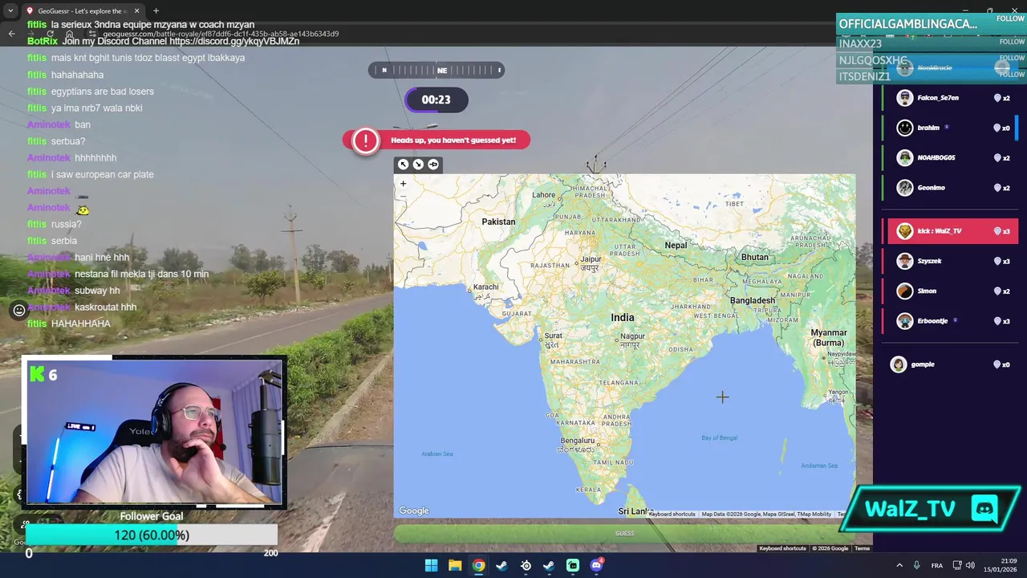Submit location with the green GUESS button
Image resolution: width=1027 pixels, height=578 pixels.
(624, 533)
